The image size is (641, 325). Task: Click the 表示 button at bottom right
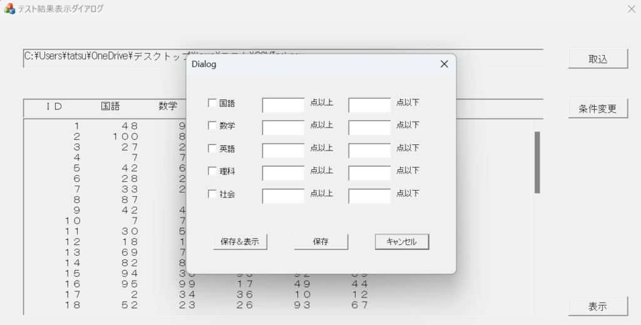tap(598, 306)
